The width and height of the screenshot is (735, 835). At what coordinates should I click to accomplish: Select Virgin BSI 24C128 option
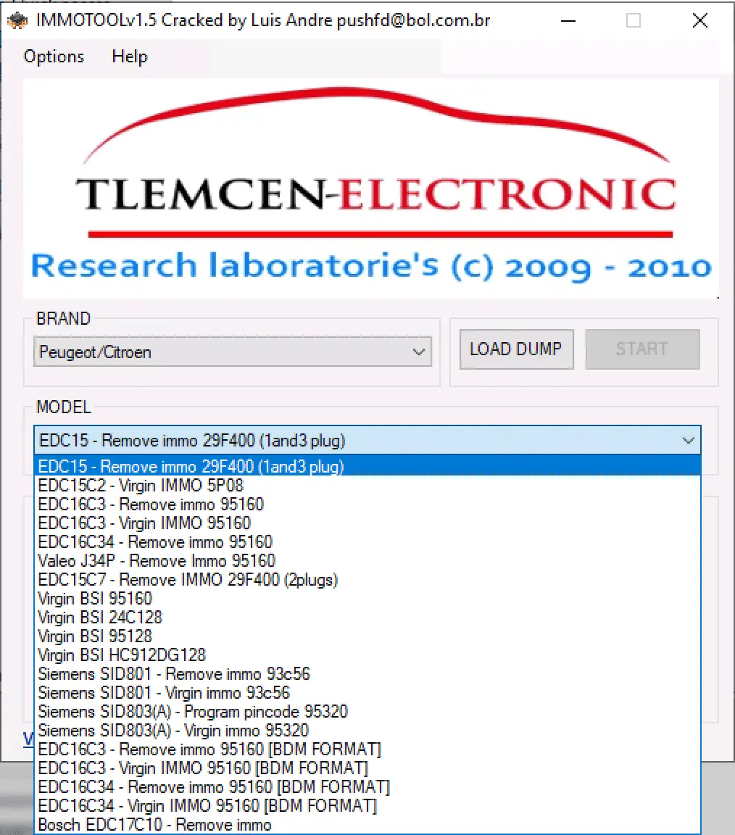[367, 618]
